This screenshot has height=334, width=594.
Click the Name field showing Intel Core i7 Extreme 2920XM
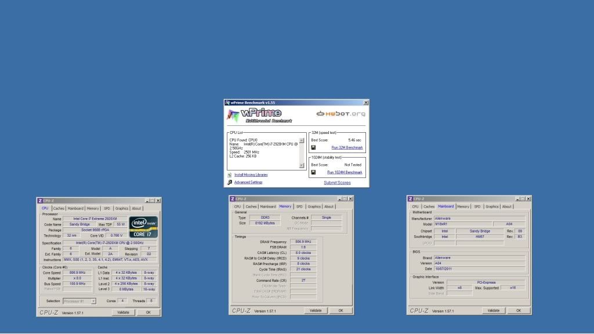click(95, 219)
